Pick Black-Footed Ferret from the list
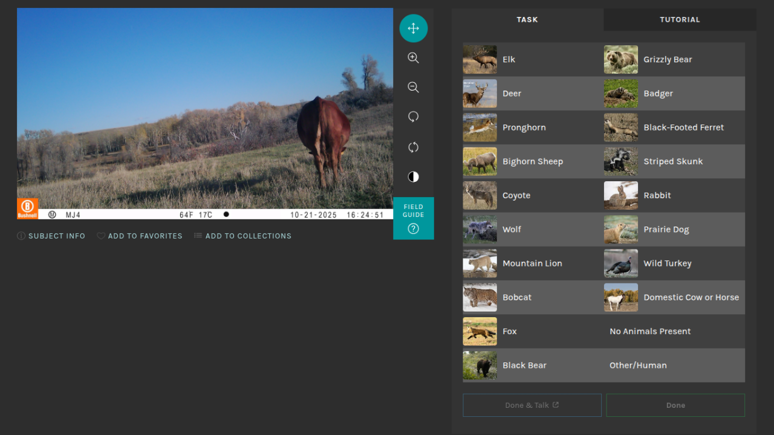 point(674,127)
